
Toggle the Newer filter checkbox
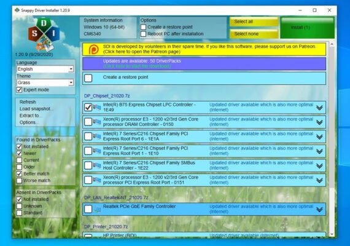coord(19,153)
